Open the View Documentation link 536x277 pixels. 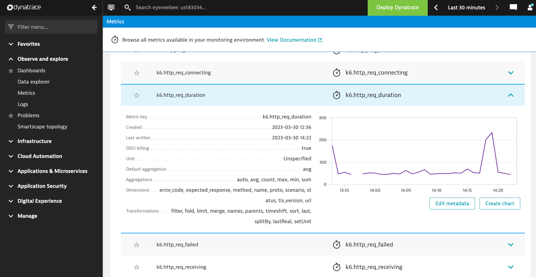(292, 40)
